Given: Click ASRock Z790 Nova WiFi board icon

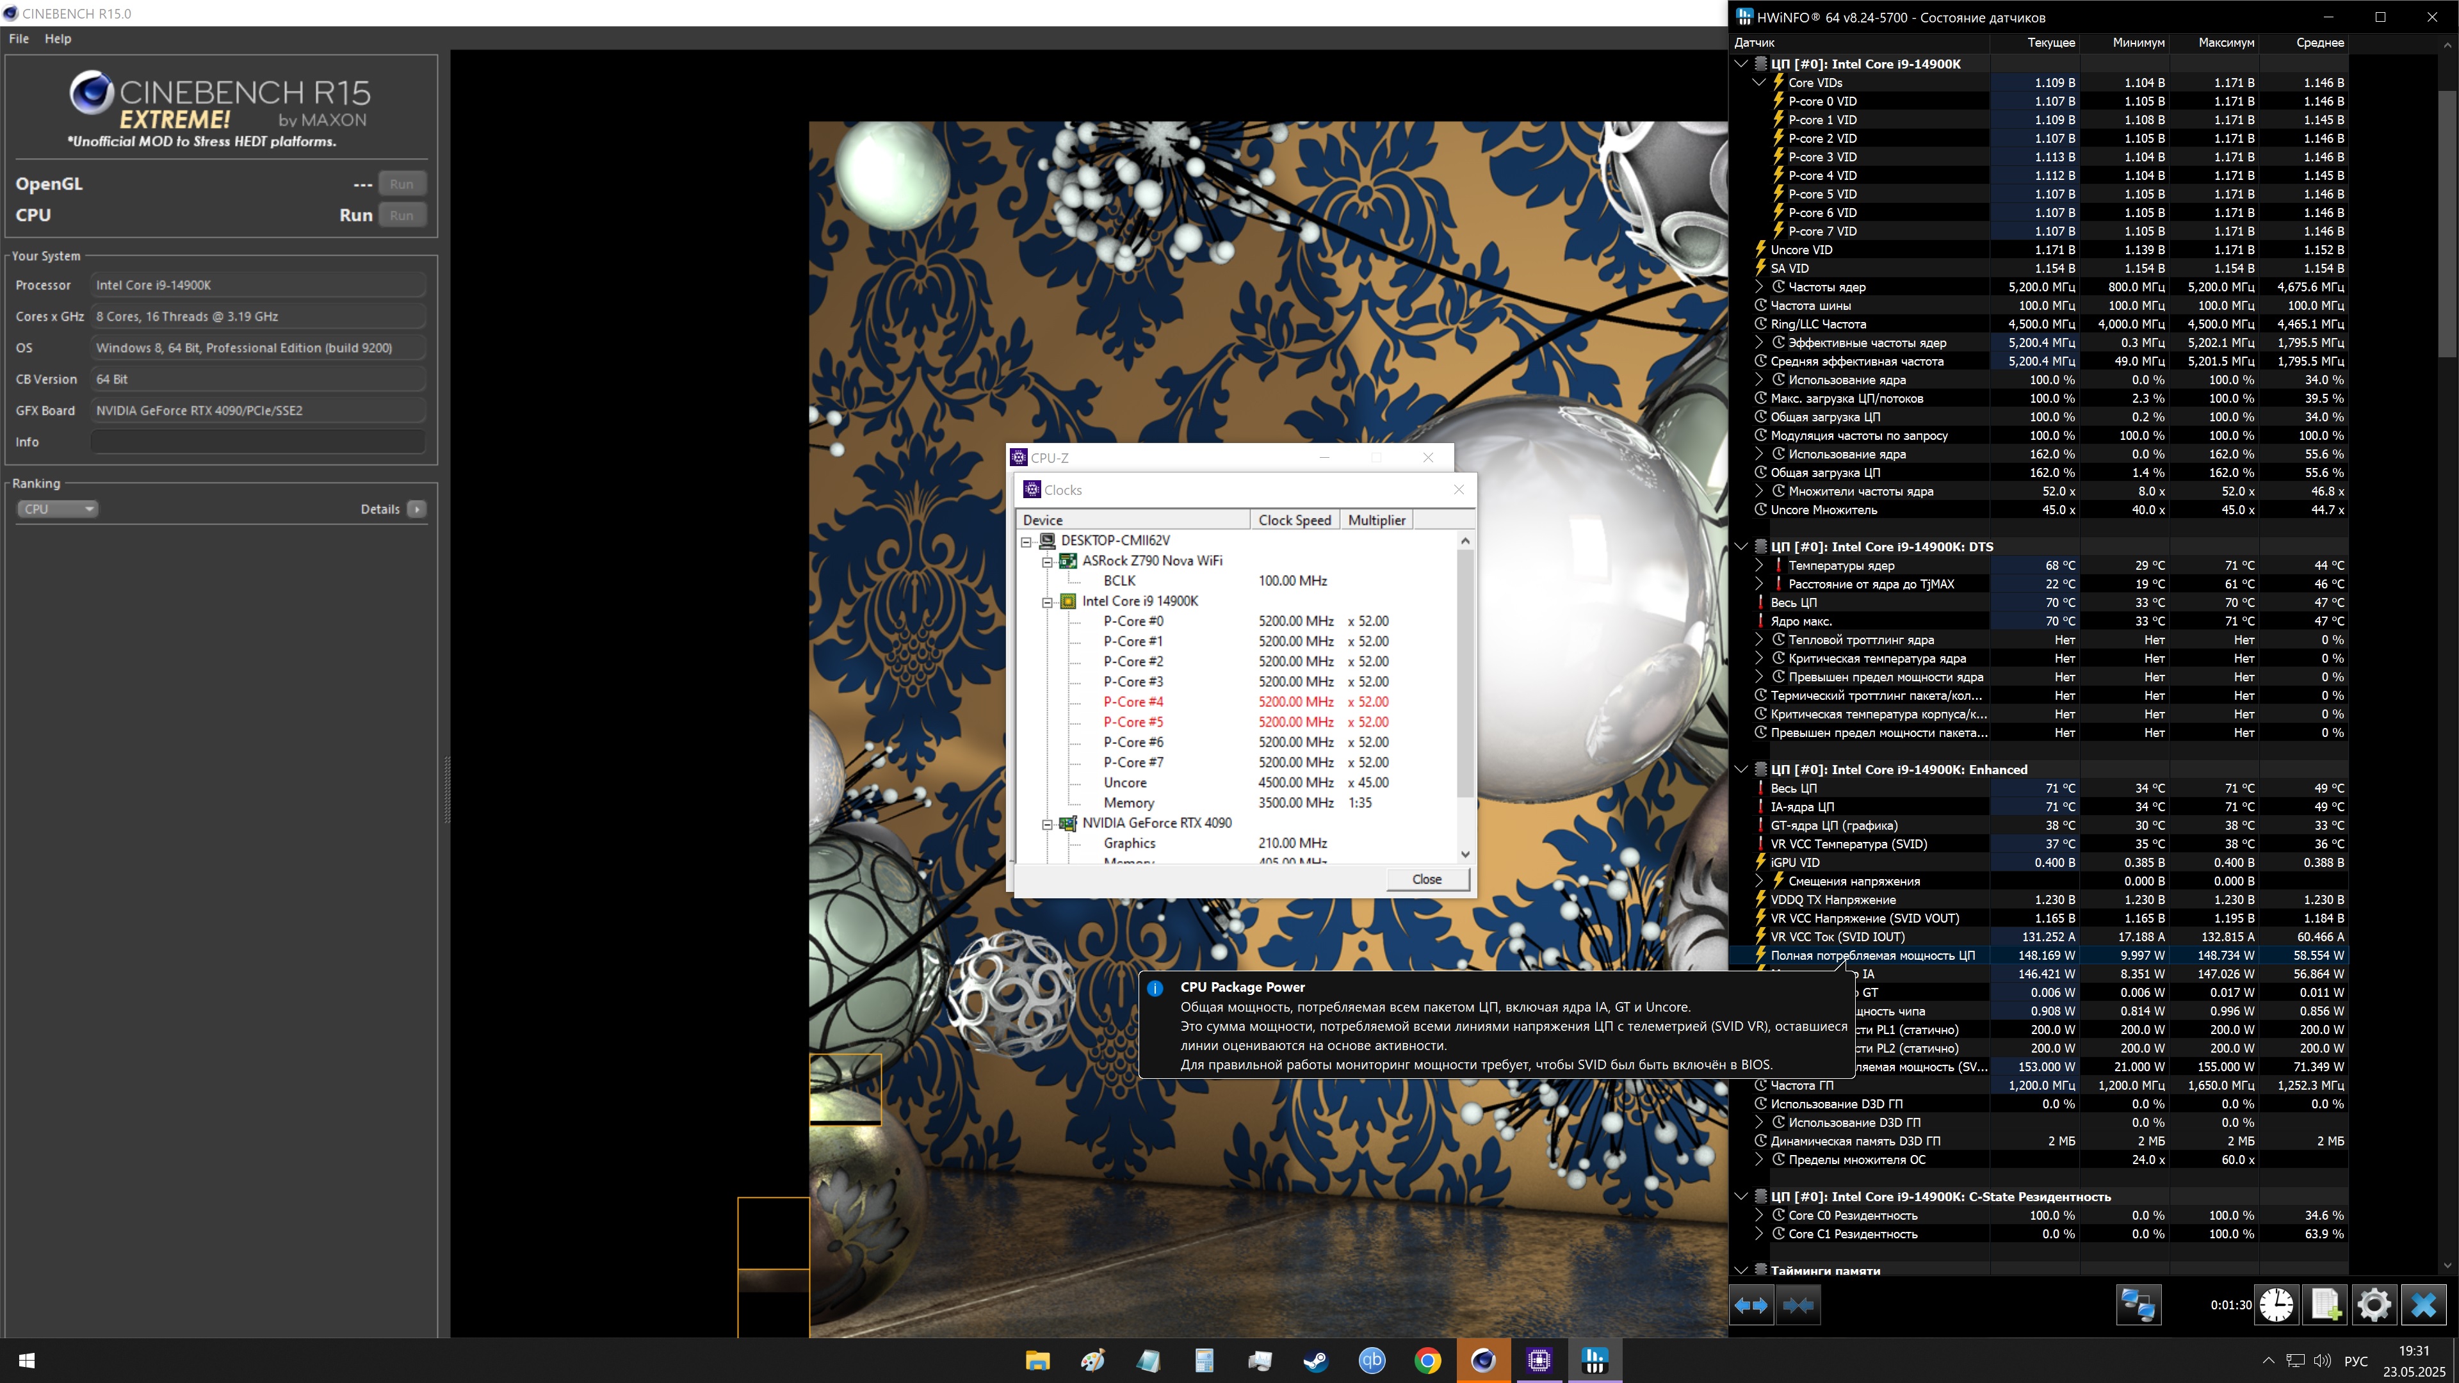Looking at the screenshot, I should [1068, 560].
